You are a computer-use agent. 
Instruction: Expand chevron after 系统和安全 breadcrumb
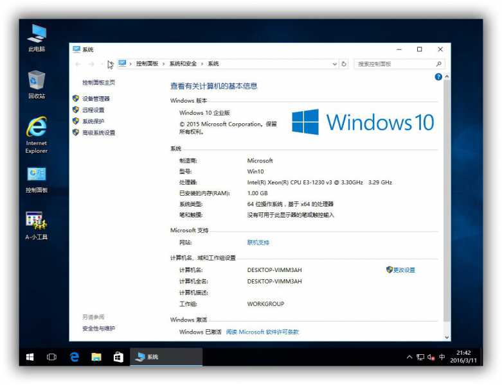(202, 64)
